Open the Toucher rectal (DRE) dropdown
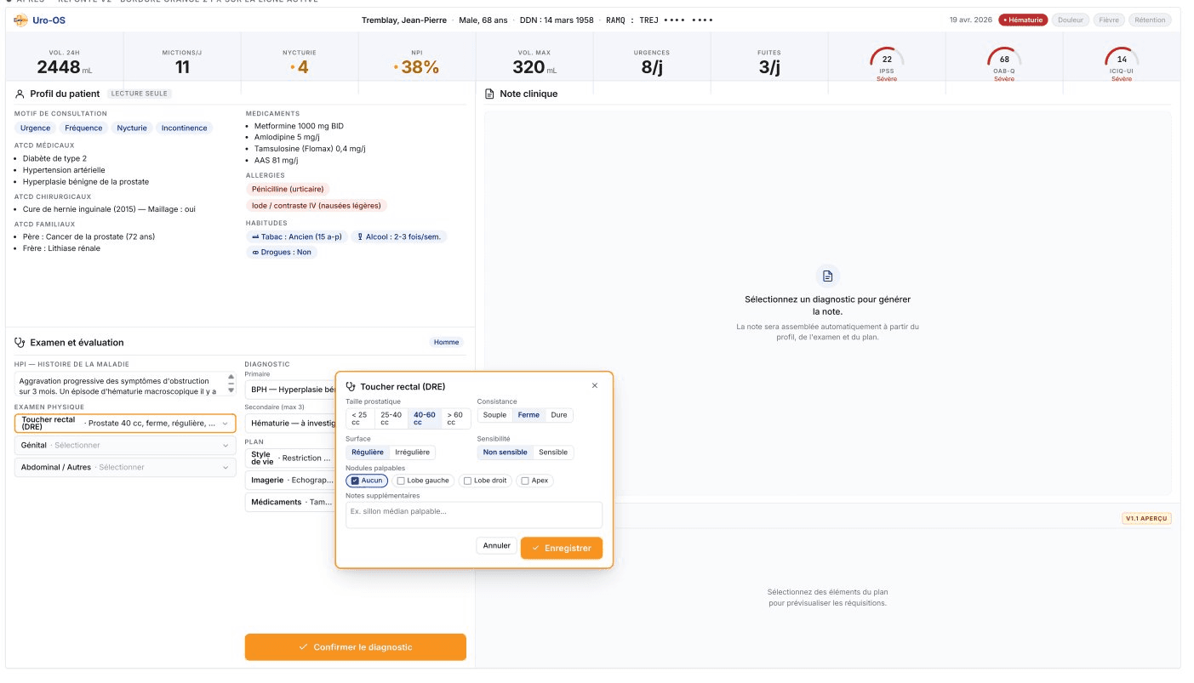1194x683 pixels. pyautogui.click(x=125, y=423)
